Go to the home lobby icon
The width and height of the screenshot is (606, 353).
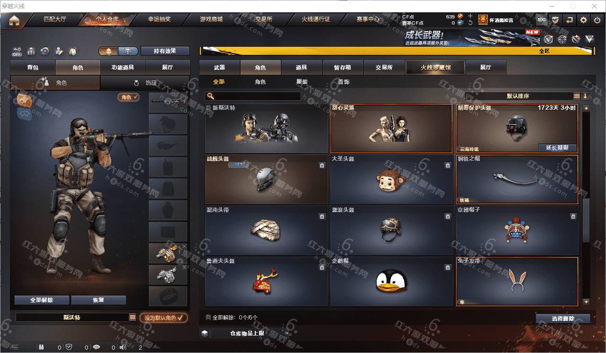[14, 20]
